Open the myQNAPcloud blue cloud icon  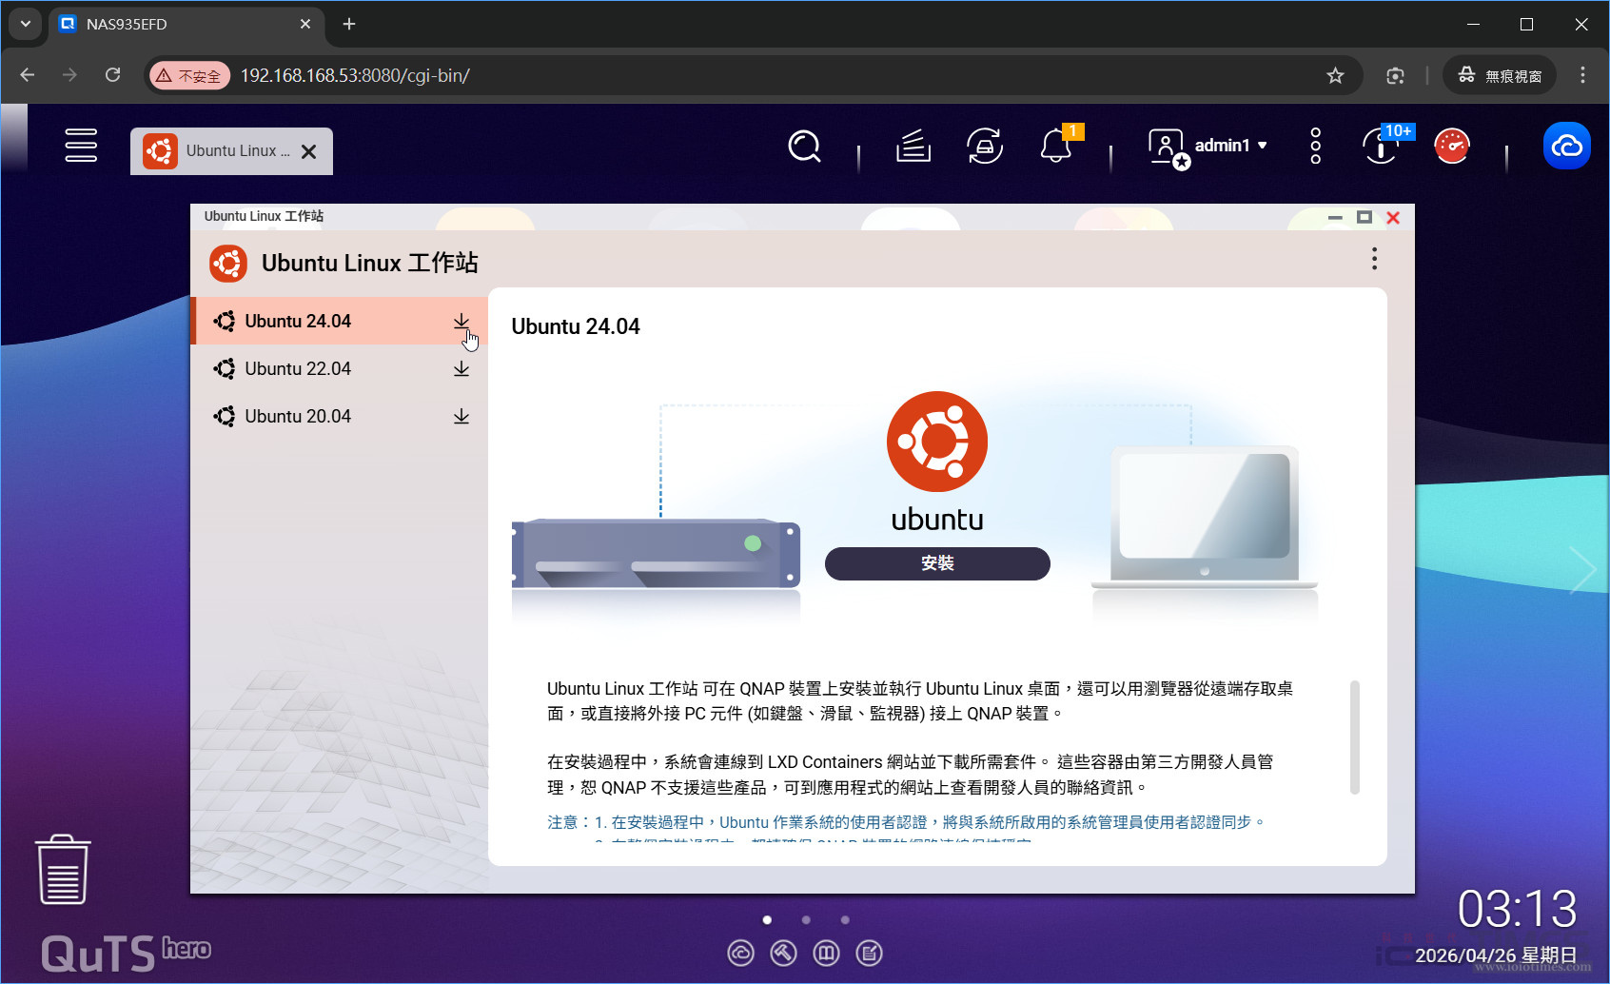pos(1567,146)
